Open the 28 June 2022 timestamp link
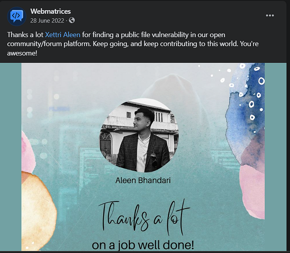The image size is (290, 253). 47,20
